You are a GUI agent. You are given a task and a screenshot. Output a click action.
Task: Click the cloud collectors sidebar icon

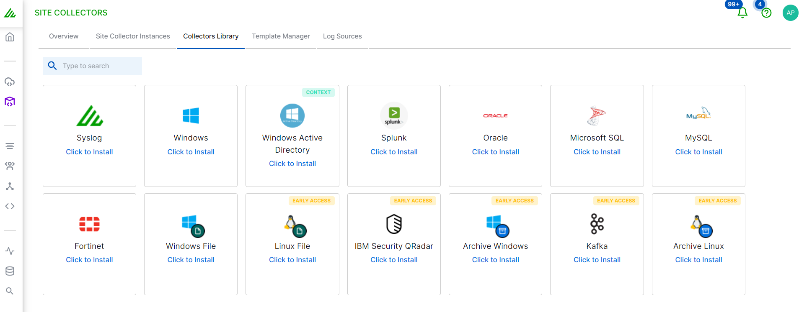(x=10, y=82)
